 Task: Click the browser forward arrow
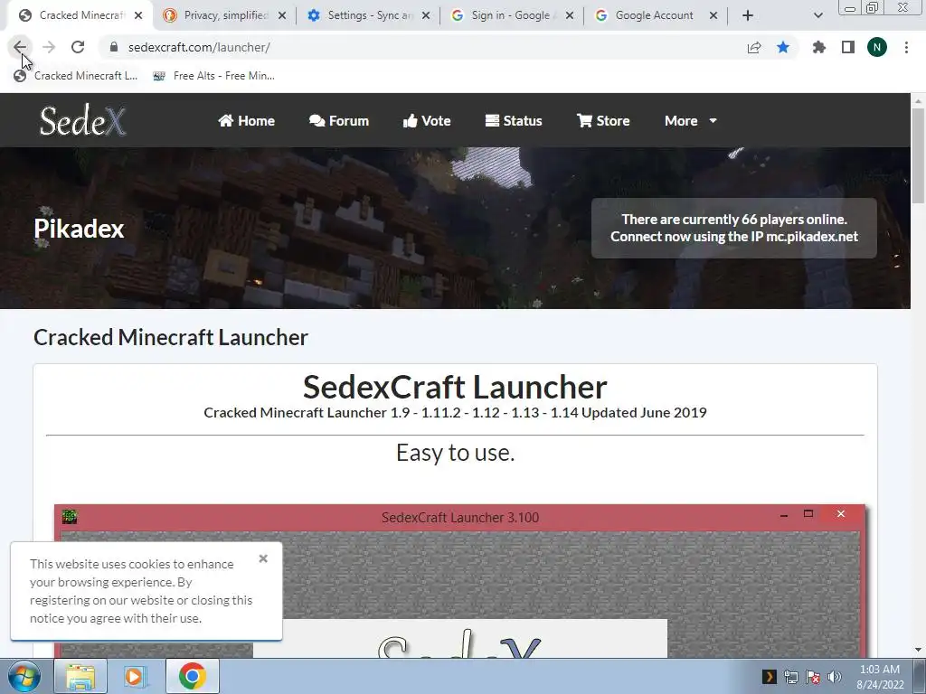point(49,47)
